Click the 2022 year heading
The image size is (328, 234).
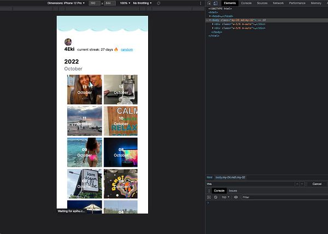72,61
